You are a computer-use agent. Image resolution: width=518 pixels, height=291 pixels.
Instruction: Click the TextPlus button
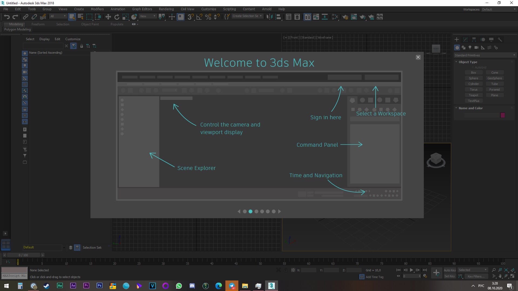coord(473,101)
